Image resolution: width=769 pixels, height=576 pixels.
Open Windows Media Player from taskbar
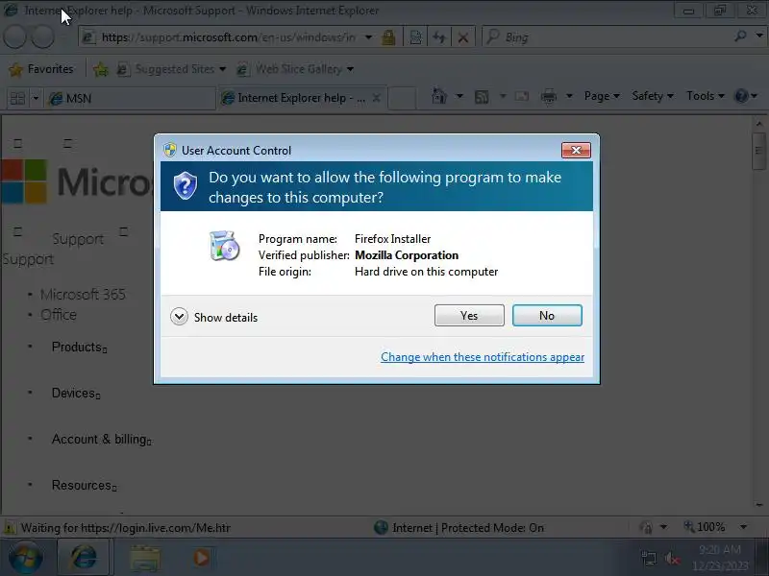pos(201,558)
